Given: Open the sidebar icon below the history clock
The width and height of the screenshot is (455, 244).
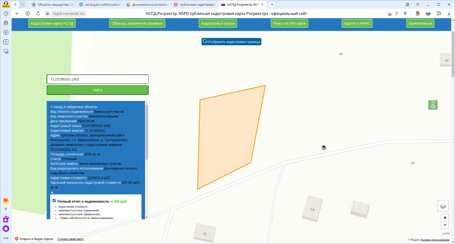Looking at the screenshot, I should (6, 23).
